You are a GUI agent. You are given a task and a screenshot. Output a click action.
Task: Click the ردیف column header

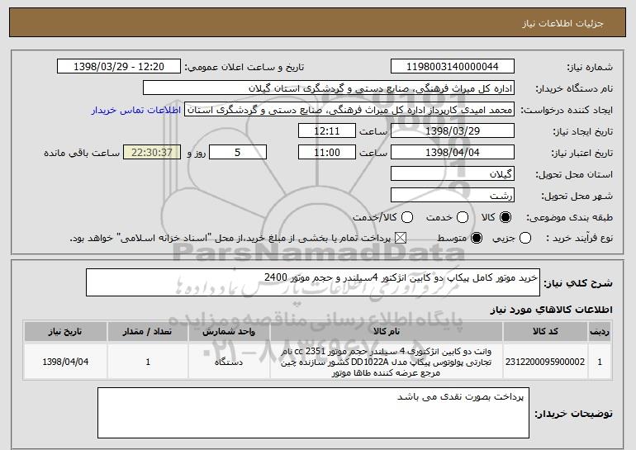[x=600, y=332]
